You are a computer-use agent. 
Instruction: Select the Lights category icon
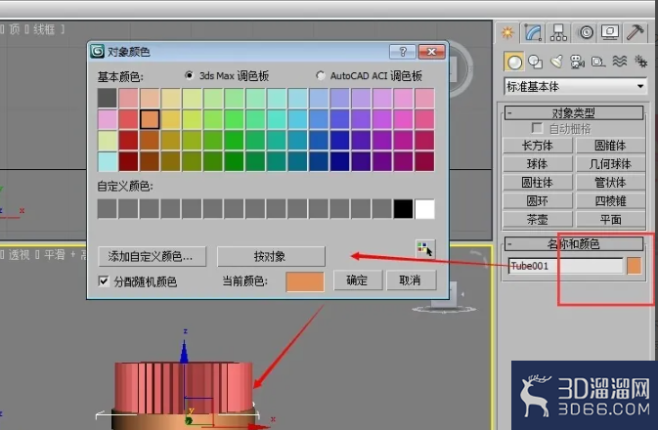pyautogui.click(x=556, y=63)
